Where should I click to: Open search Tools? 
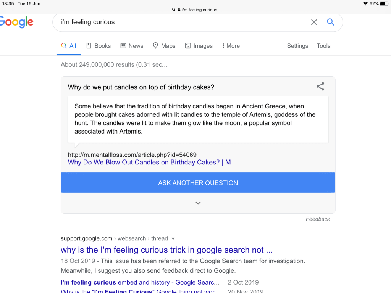(323, 46)
